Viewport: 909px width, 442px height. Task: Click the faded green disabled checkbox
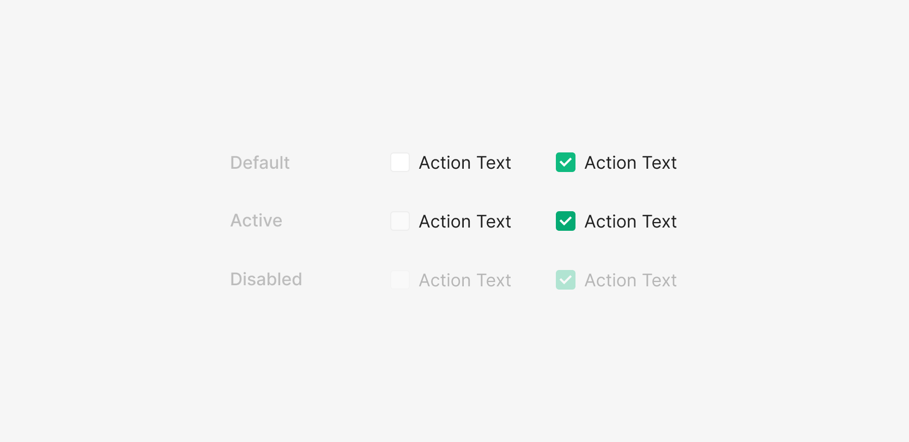pyautogui.click(x=566, y=280)
